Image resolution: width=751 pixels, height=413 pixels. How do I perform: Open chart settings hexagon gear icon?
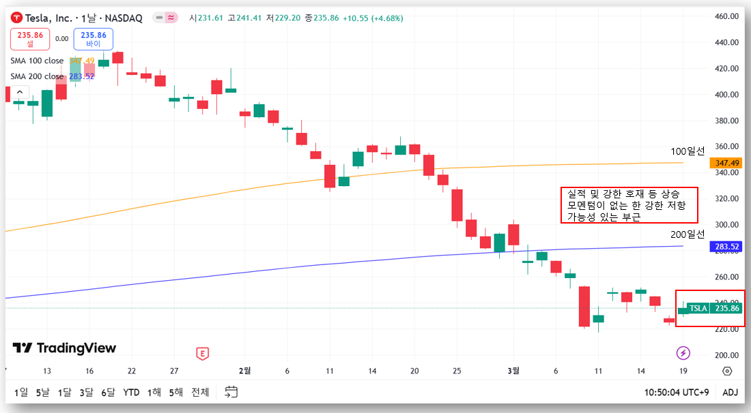point(727,371)
